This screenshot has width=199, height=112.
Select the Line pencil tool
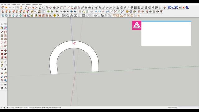click(x=2, y=32)
